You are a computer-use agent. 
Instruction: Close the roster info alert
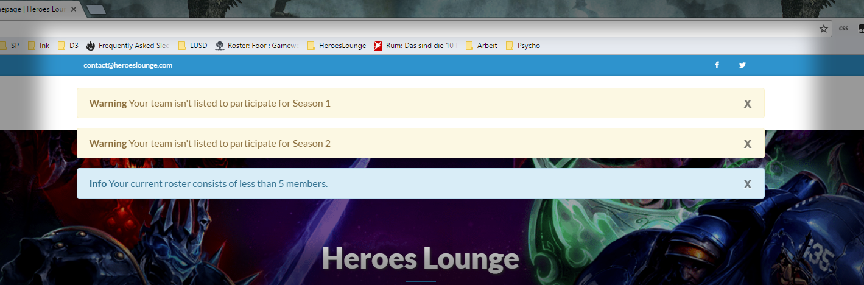coord(747,184)
